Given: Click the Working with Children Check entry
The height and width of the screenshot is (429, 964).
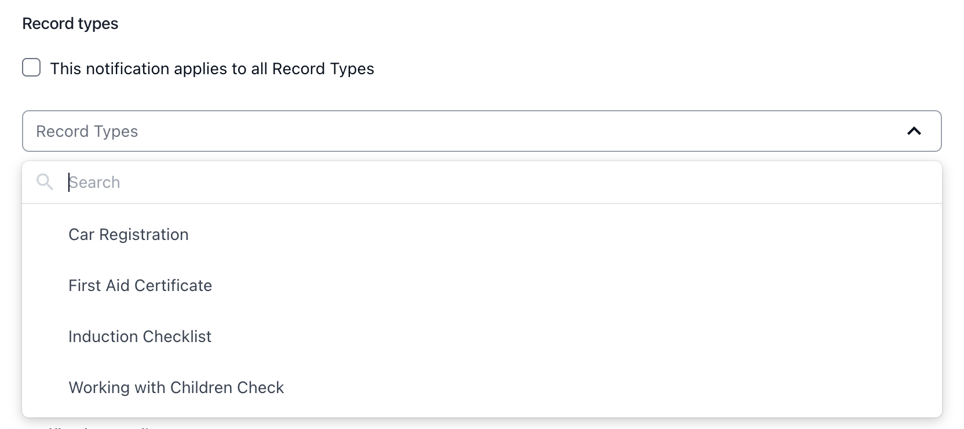Looking at the screenshot, I should coord(482,387).
